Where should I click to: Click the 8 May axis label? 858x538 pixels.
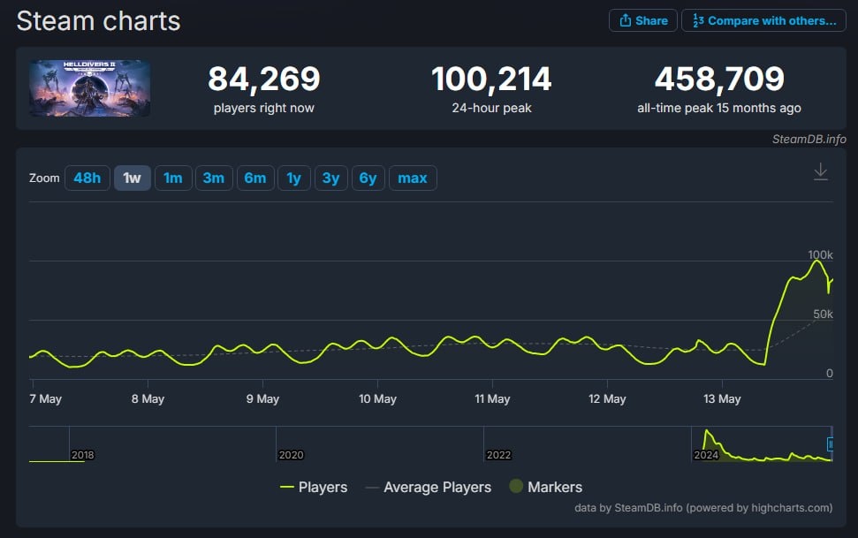point(148,399)
